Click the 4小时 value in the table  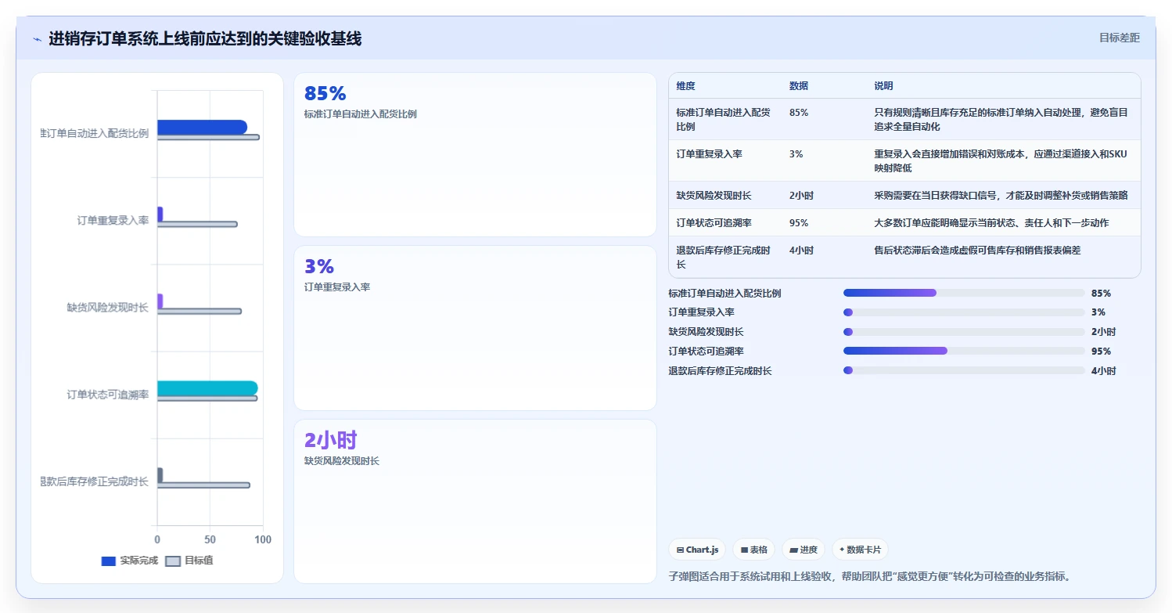click(801, 250)
